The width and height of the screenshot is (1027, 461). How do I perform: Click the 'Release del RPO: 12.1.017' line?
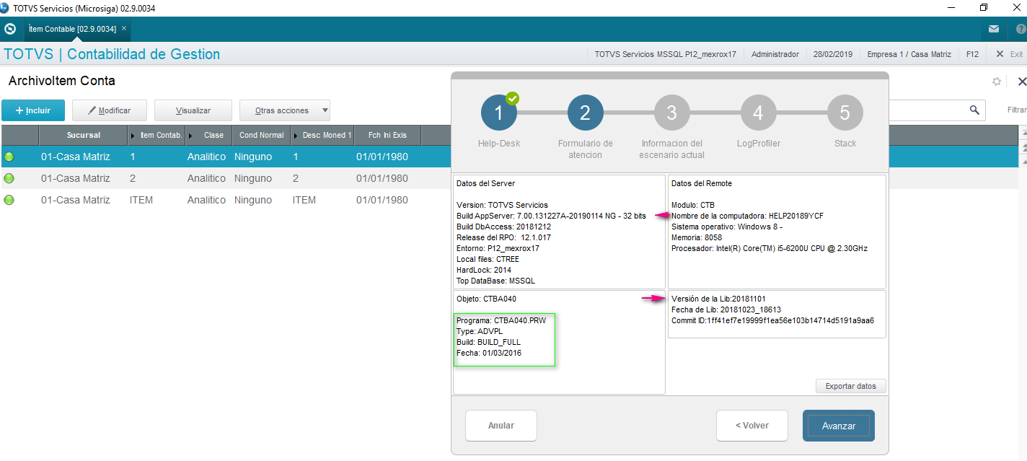click(503, 237)
